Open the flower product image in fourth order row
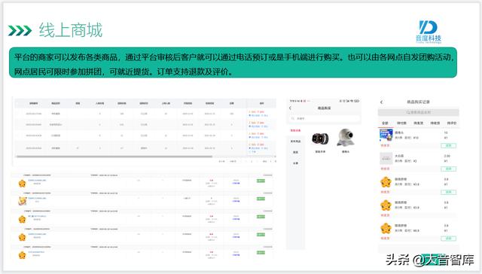The image size is (482, 274). click(22, 237)
